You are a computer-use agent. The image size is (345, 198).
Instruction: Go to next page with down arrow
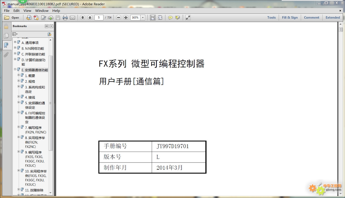coord(90,18)
